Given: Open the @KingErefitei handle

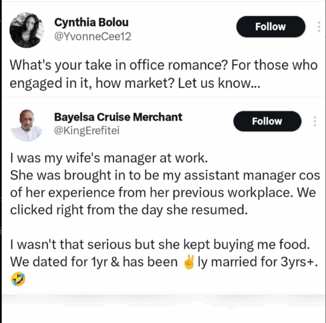Looking at the screenshot, I should point(88,131).
